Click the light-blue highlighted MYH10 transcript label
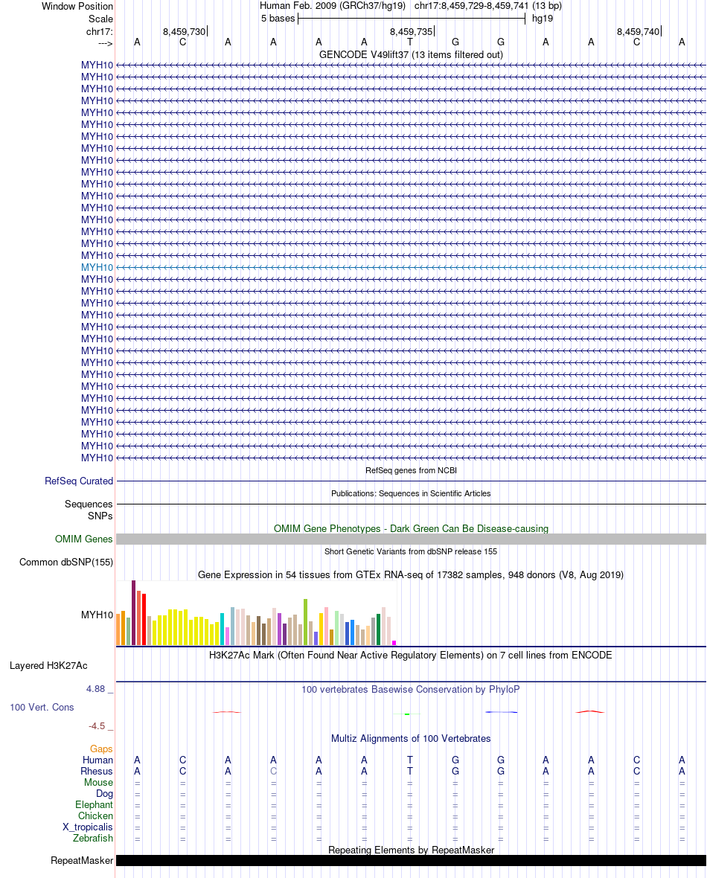The width and height of the screenshot is (707, 878). 97,268
